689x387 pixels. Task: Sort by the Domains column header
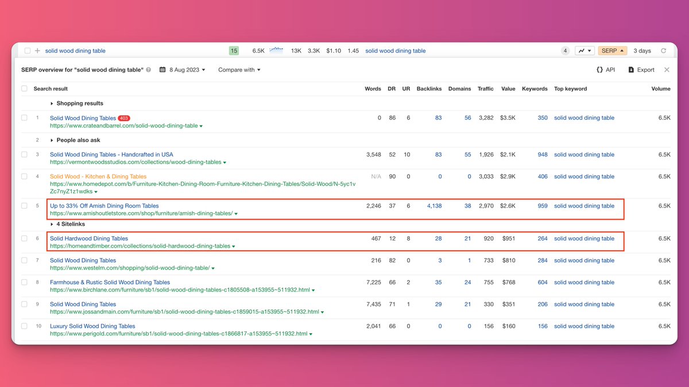pyautogui.click(x=459, y=89)
